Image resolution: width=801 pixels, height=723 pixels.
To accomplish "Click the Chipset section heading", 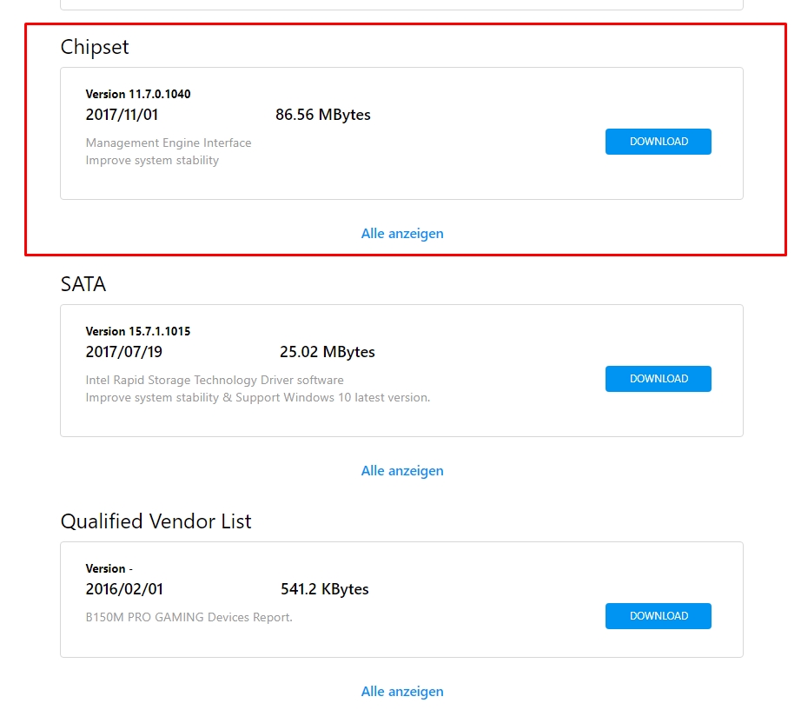I will click(95, 47).
